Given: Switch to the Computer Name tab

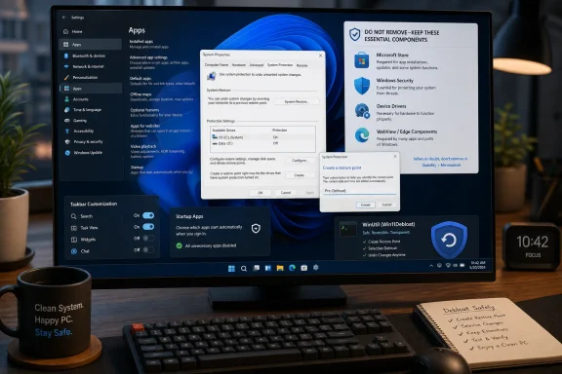Looking at the screenshot, I should point(217,65).
